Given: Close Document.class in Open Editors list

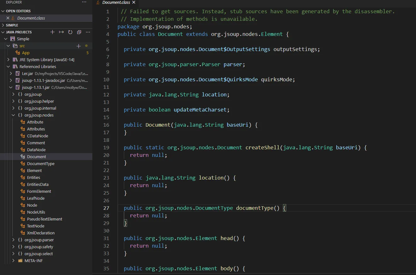Looking at the screenshot, I should pyautogui.click(x=8, y=18).
